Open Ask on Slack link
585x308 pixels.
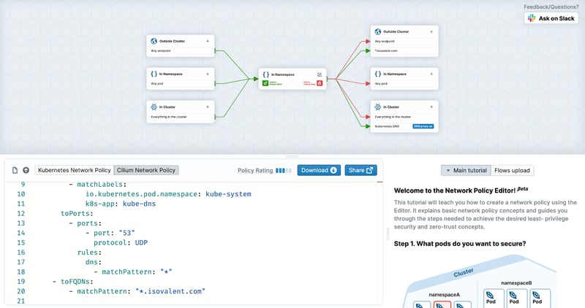(551, 18)
